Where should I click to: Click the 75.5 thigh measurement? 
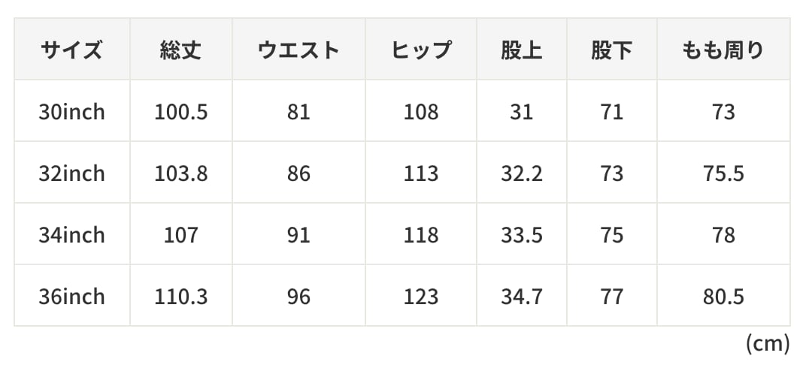pyautogui.click(x=723, y=173)
